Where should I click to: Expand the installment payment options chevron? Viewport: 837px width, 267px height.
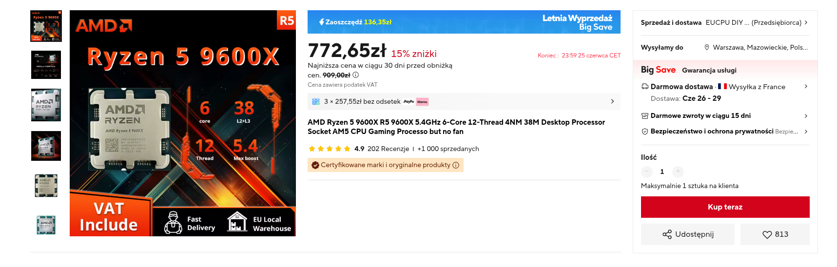click(x=612, y=101)
